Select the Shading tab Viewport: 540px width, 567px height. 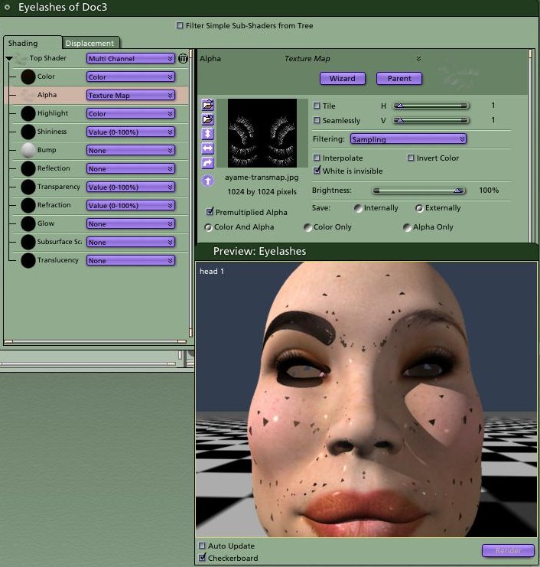click(23, 43)
